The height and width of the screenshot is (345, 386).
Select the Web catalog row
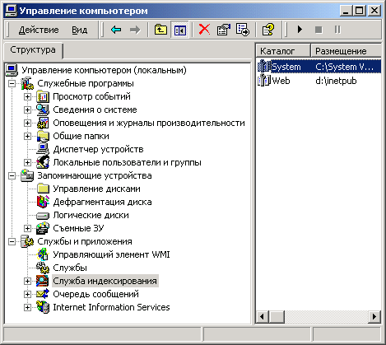pyautogui.click(x=319, y=81)
